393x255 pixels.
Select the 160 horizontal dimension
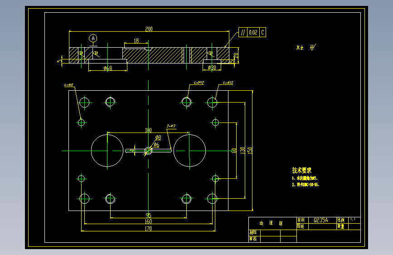coord(148,221)
